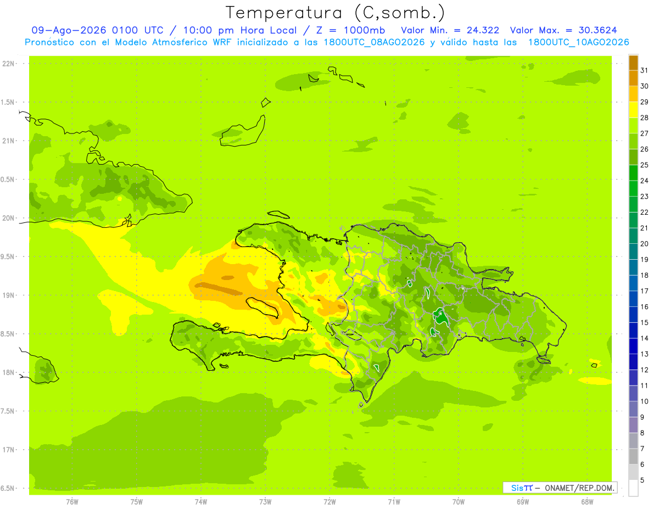659x509 pixels.
Task: Click the legend swatch between 27 and 28
Action: (x=633, y=126)
